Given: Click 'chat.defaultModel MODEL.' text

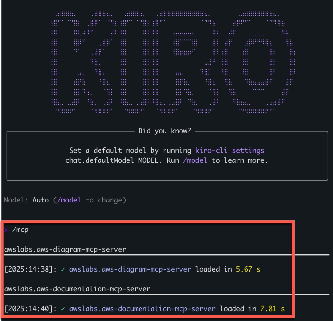Looking at the screenshot, I should (x=113, y=160).
